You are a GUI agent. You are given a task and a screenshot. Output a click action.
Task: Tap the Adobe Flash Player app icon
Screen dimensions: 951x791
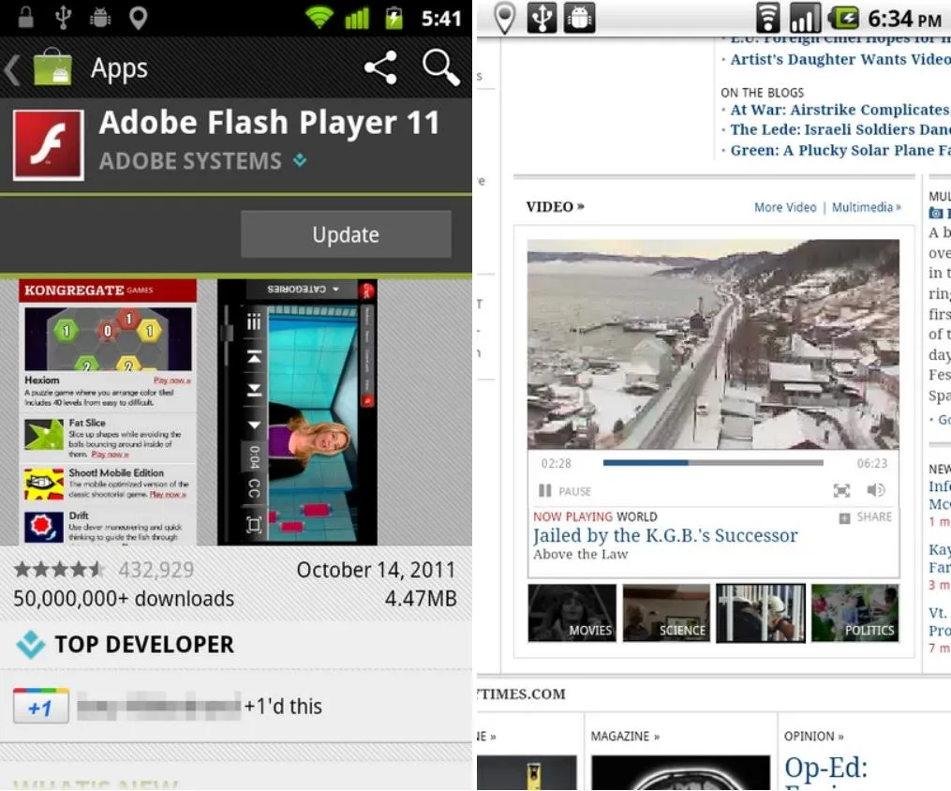point(48,145)
